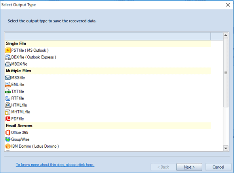The height and width of the screenshot is (173, 234).
Task: Click the scrollbar up arrow
Action: pos(226,35)
